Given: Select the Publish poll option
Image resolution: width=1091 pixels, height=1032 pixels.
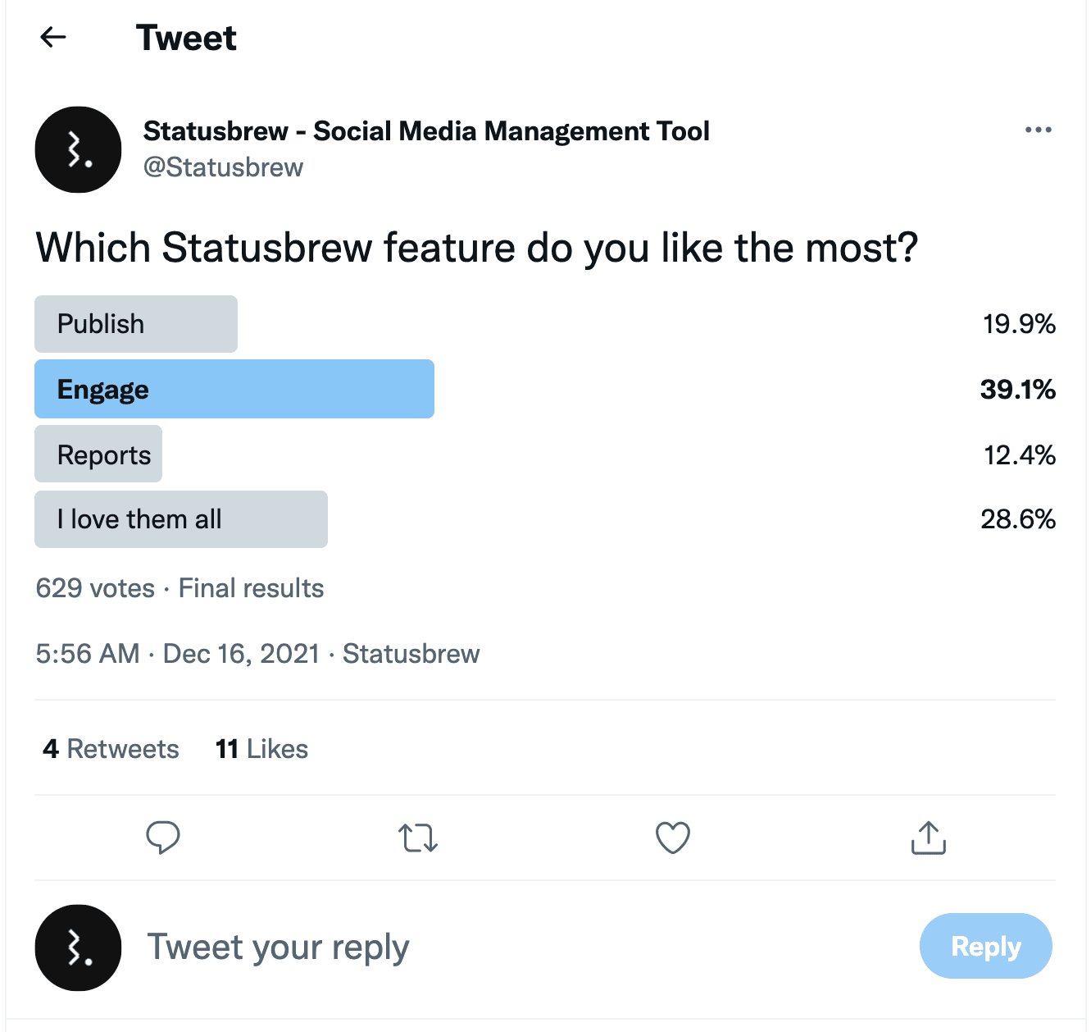Looking at the screenshot, I should [x=136, y=324].
